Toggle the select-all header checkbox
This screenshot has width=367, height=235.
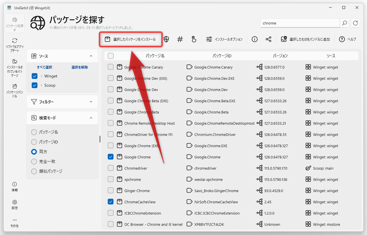(110, 56)
